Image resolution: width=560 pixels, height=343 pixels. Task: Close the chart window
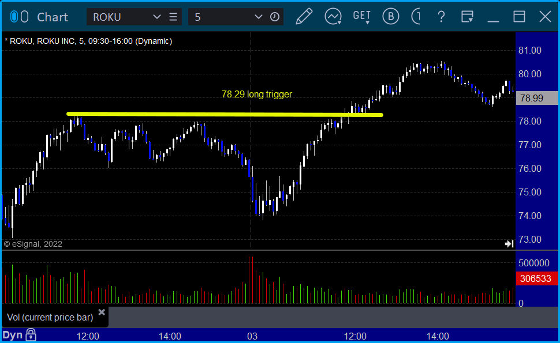(x=545, y=16)
